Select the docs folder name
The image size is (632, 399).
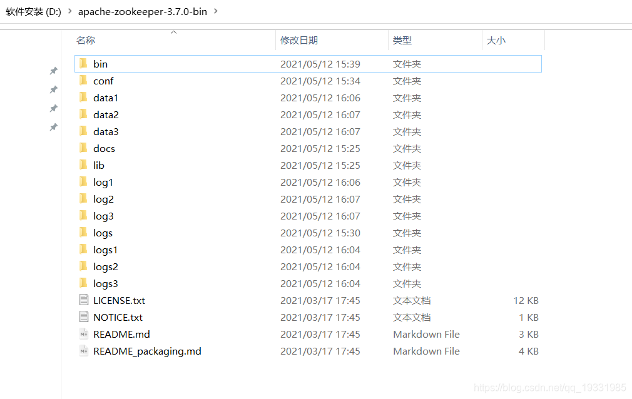click(x=104, y=149)
